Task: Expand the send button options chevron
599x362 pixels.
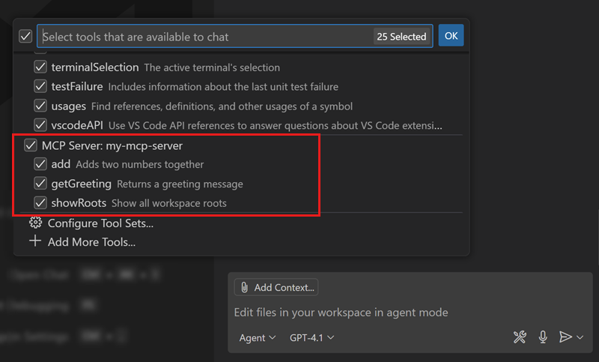Action: pos(580,338)
